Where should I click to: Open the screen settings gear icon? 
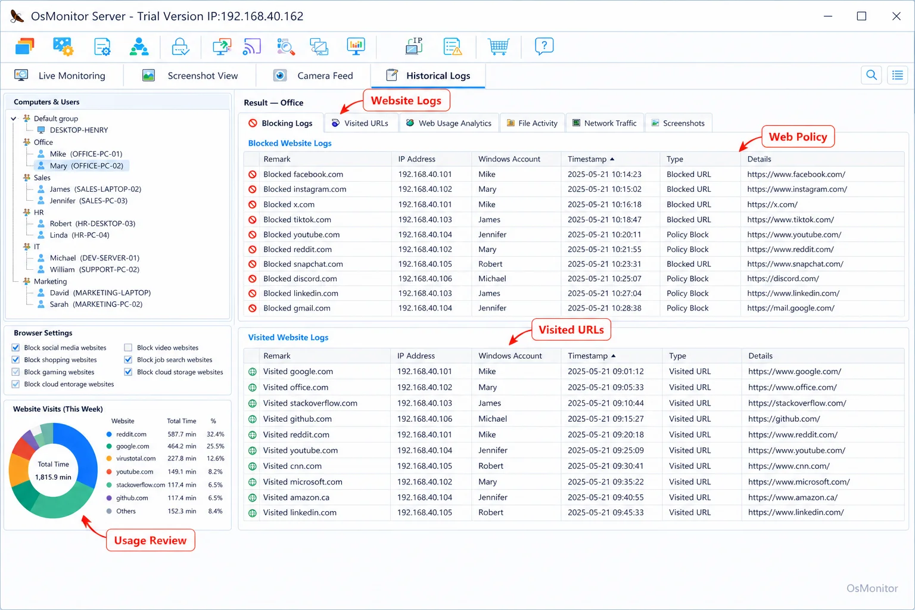tap(63, 46)
